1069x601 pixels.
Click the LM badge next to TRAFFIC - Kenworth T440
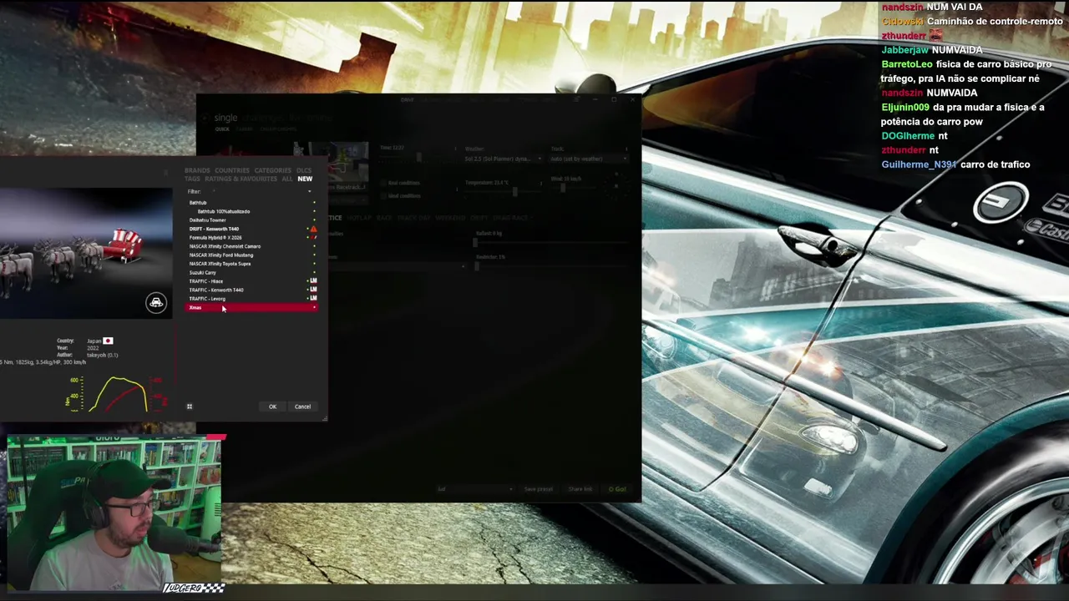[x=313, y=290]
